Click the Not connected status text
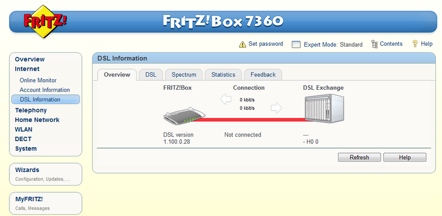Screen dimensions: 442x216 click(243, 134)
